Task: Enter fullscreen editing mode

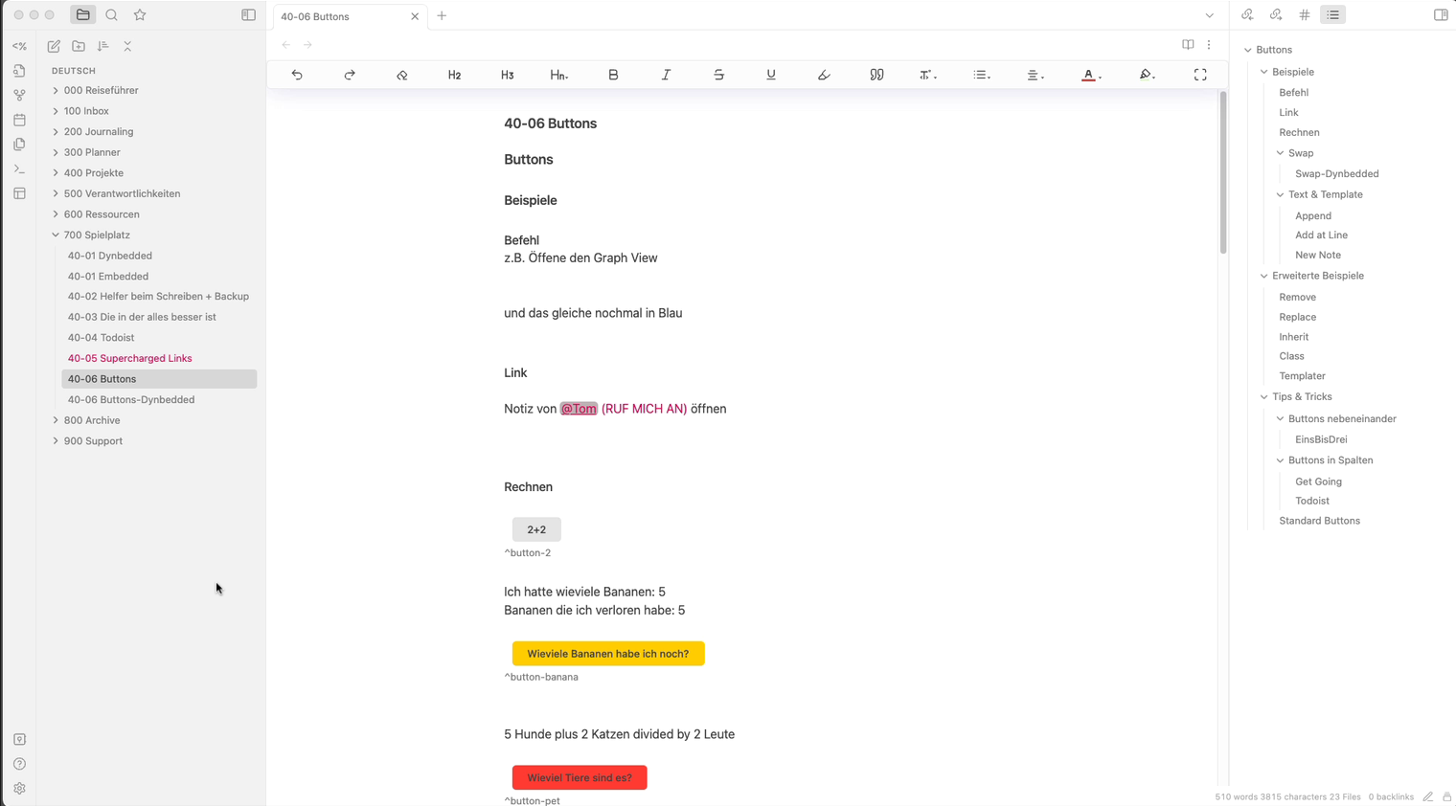Action: pyautogui.click(x=1199, y=75)
